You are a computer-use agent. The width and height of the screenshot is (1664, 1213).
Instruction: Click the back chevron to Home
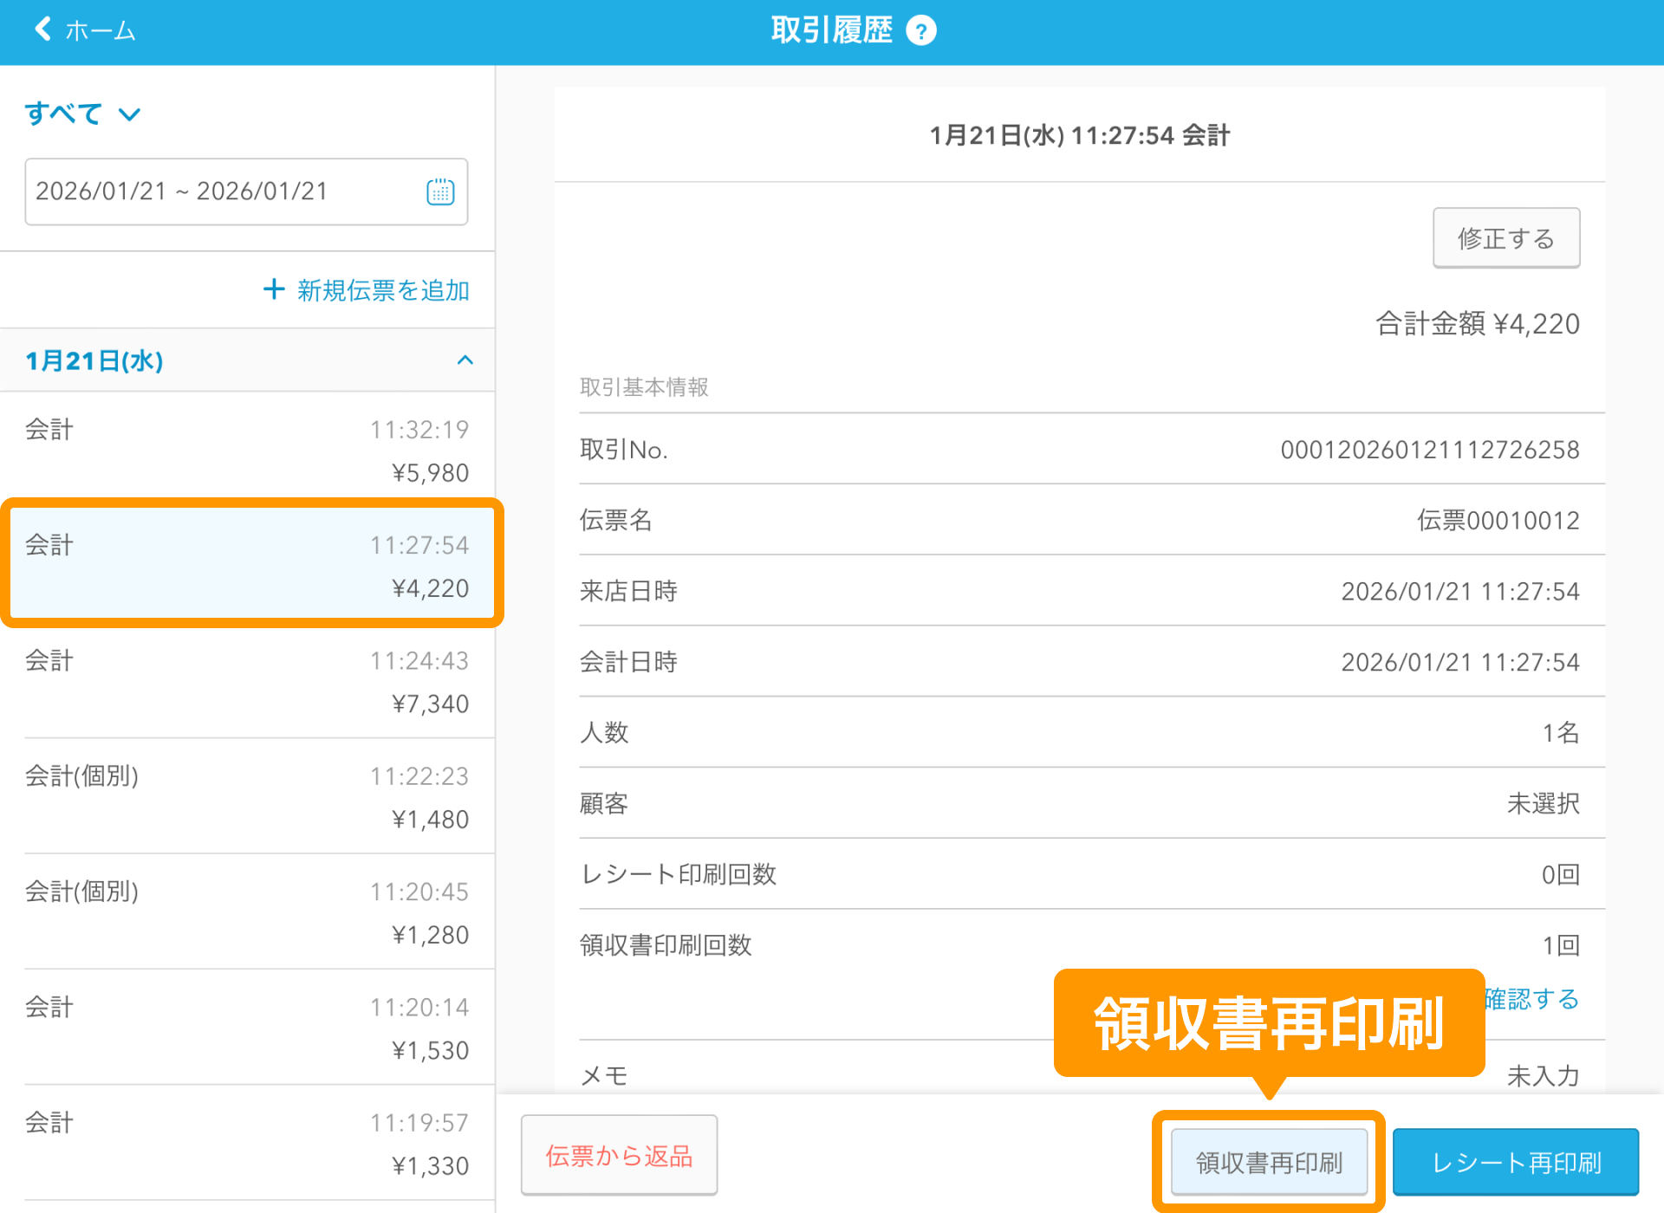coord(43,29)
